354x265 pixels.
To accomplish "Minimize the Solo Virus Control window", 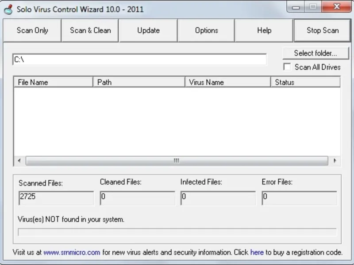I will coord(296,7).
